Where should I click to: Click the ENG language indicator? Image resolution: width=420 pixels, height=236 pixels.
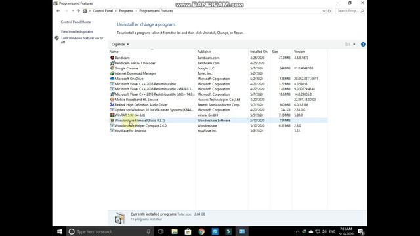point(332,231)
